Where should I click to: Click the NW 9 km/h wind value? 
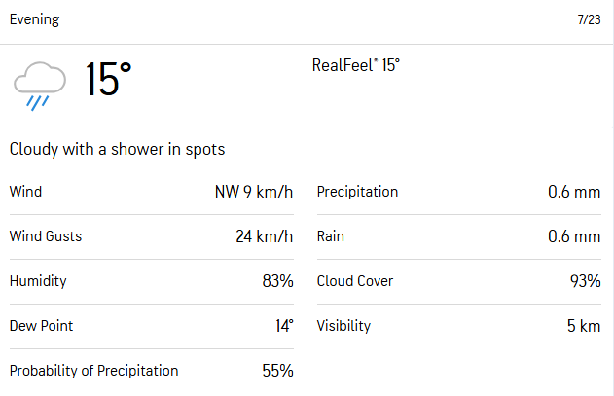click(253, 192)
